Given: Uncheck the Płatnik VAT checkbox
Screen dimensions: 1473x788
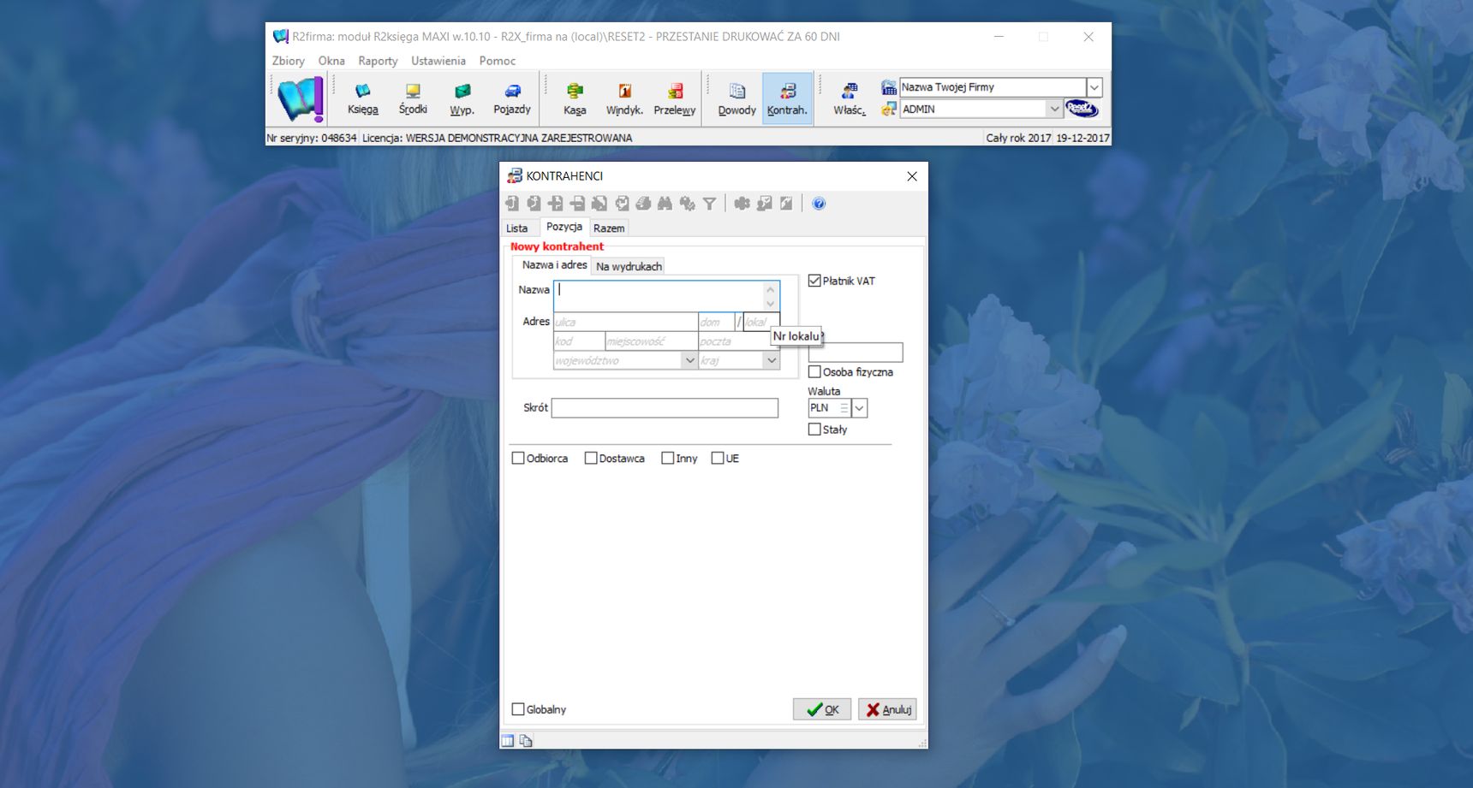Looking at the screenshot, I should pyautogui.click(x=814, y=281).
